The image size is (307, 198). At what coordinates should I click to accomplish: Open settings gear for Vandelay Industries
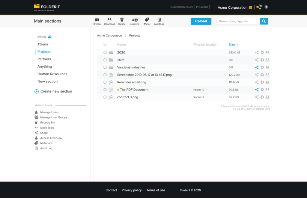[x=262, y=67]
